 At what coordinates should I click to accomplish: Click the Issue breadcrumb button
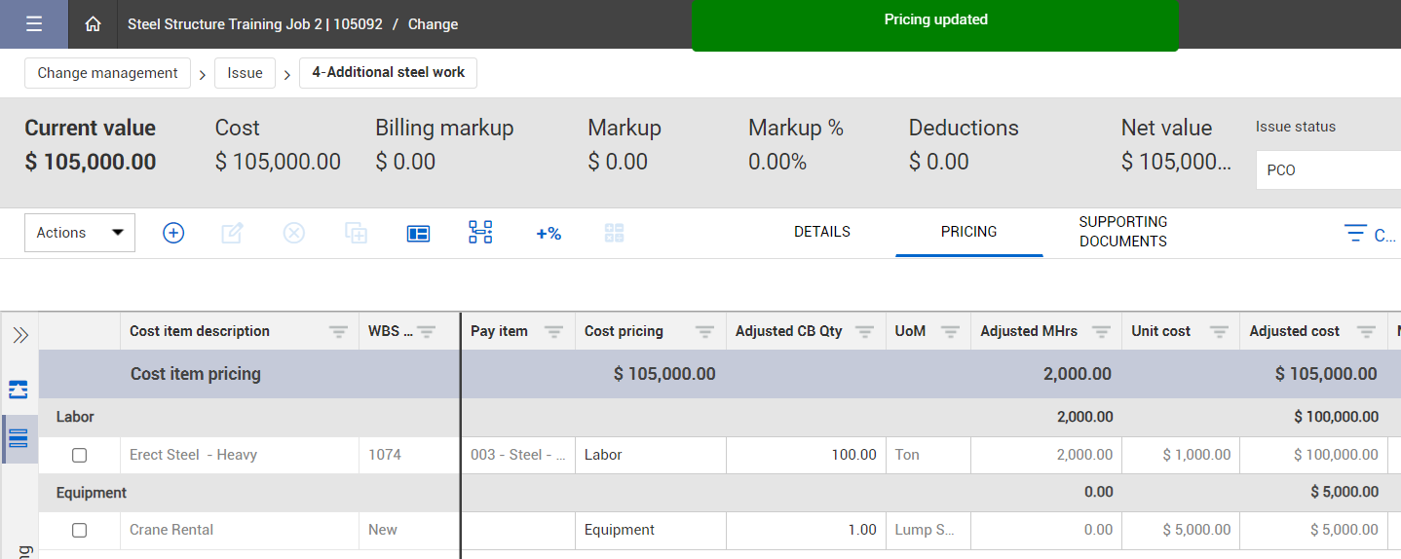tap(245, 73)
